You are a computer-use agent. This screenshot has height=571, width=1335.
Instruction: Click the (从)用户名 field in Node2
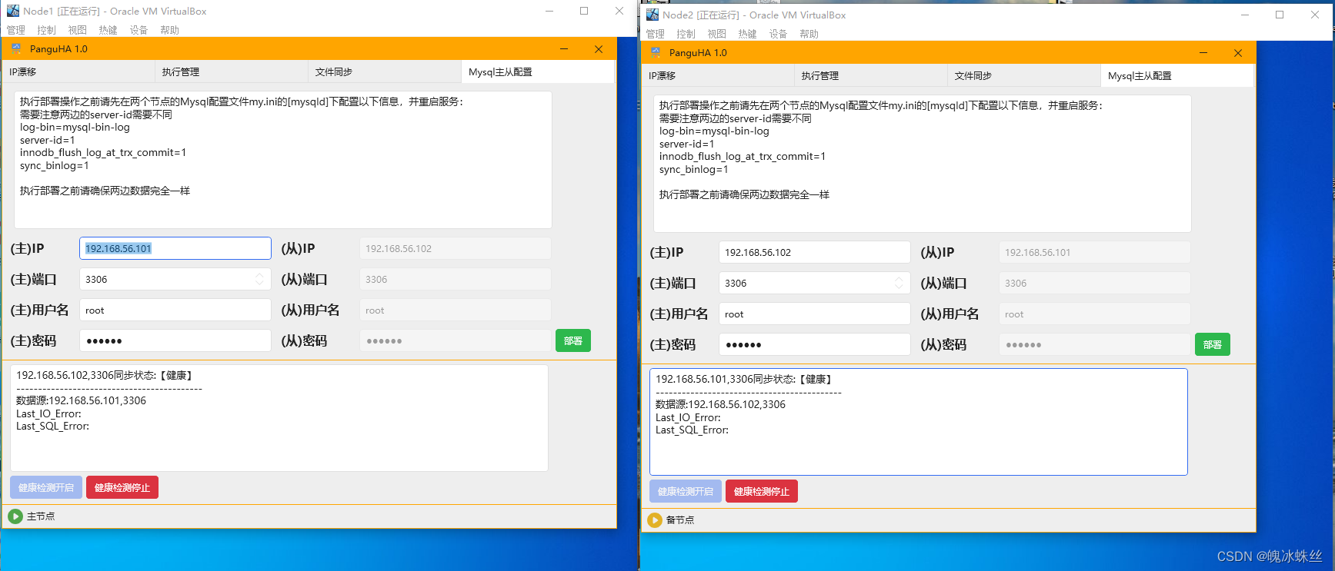tap(1095, 314)
